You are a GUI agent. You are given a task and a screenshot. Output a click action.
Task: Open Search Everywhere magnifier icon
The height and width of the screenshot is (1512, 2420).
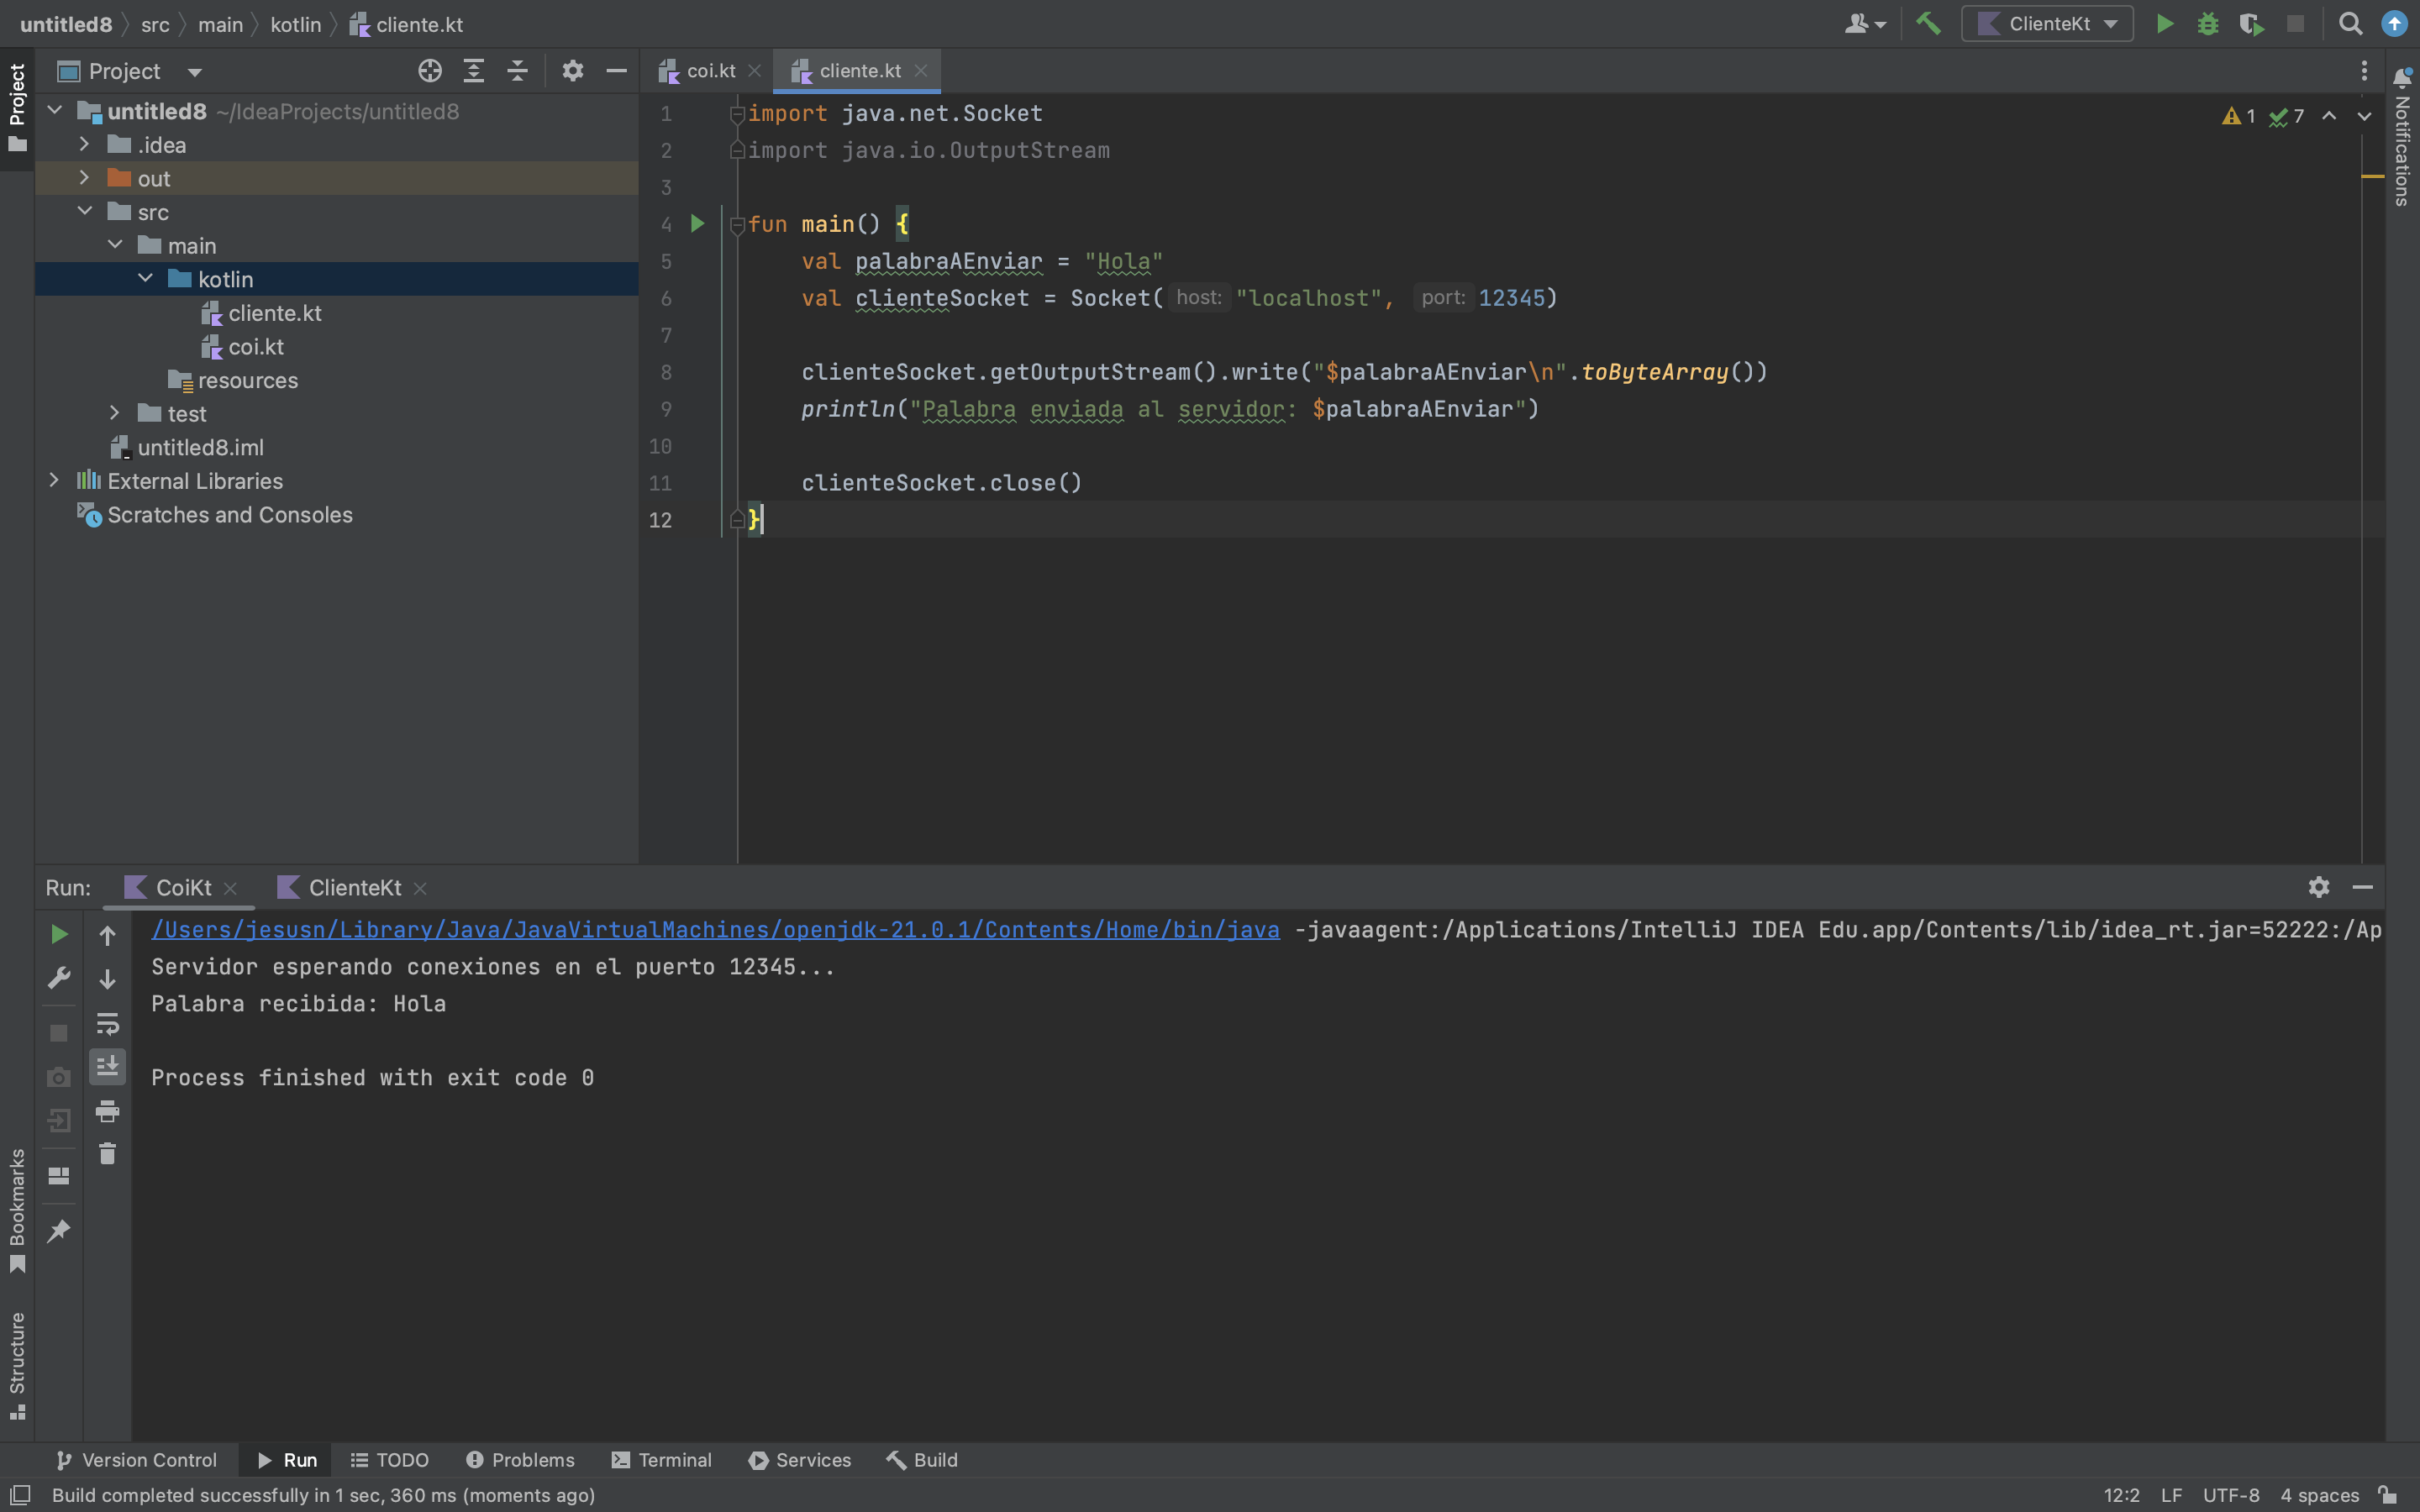[2350, 24]
